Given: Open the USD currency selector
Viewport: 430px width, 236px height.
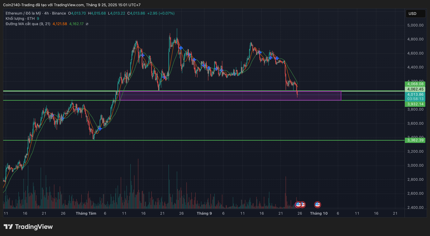Looking at the screenshot, I should coord(412,14).
